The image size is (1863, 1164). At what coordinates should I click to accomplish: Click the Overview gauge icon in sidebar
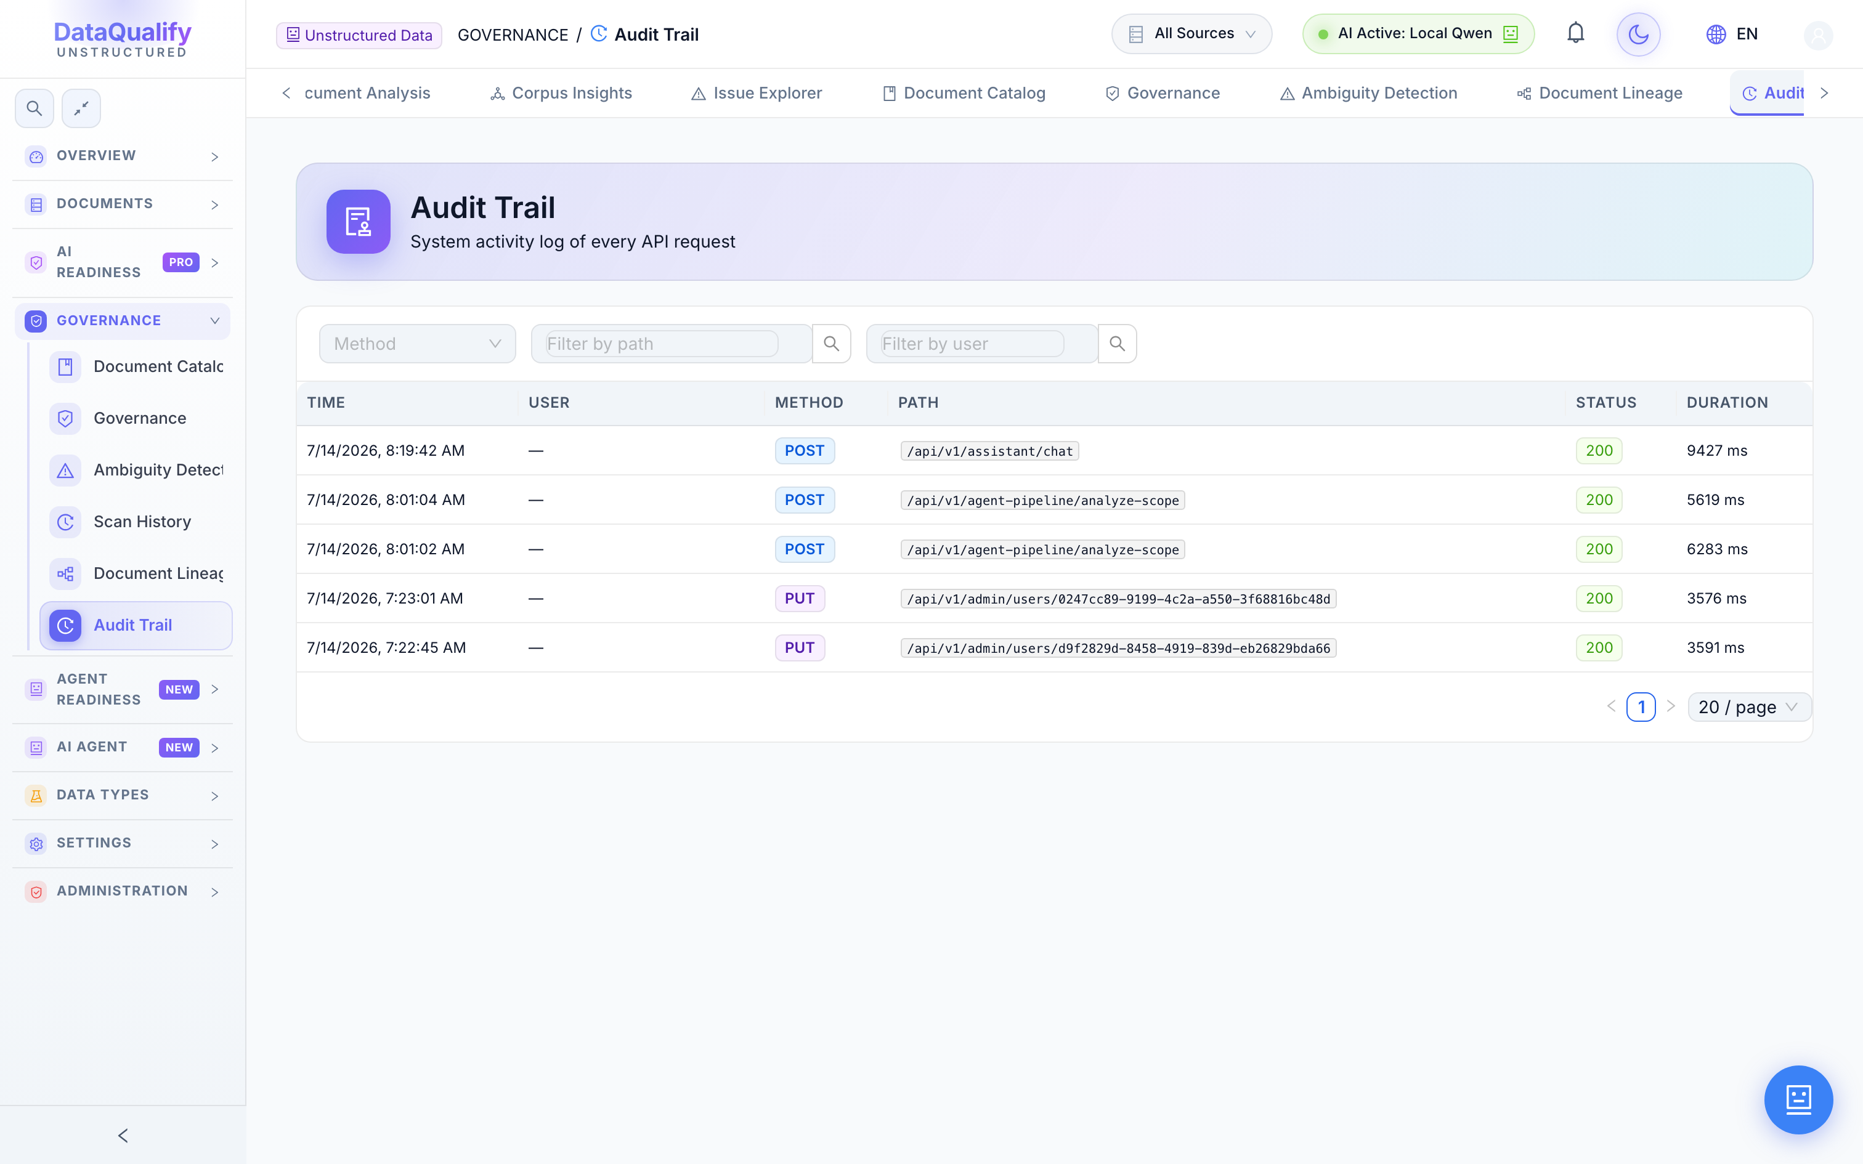[36, 156]
